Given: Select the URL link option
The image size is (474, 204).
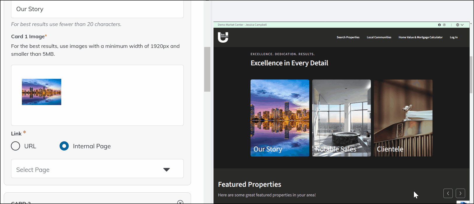Looking at the screenshot, I should click(15, 146).
